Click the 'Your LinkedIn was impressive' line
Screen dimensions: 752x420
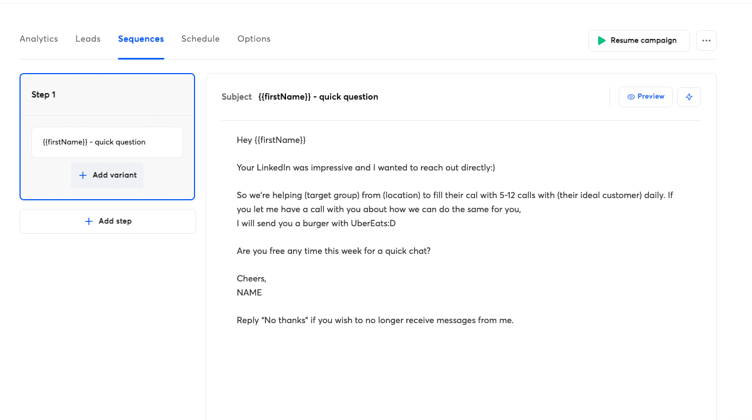click(x=366, y=168)
